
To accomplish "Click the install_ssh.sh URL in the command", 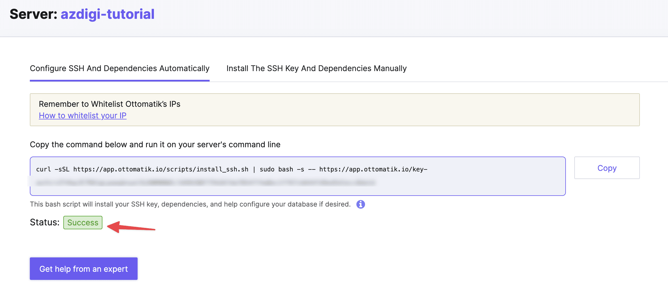I will 161,169.
